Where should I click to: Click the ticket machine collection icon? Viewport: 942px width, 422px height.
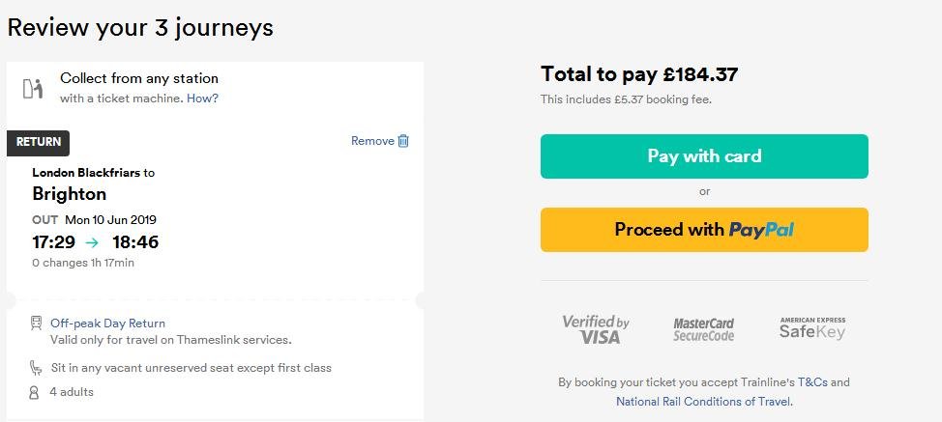click(34, 88)
